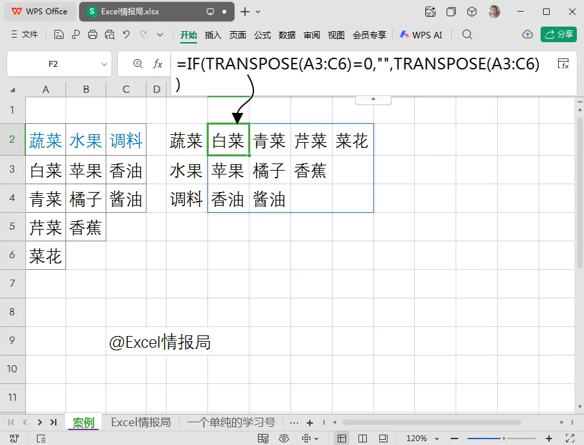
Task: Click the formula editor icon right of formula bar
Action: pyautogui.click(x=563, y=64)
